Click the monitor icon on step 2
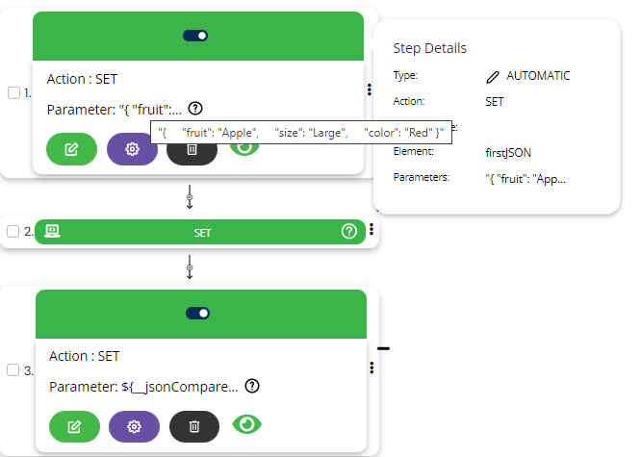The width and height of the screenshot is (641, 457). pos(52,231)
